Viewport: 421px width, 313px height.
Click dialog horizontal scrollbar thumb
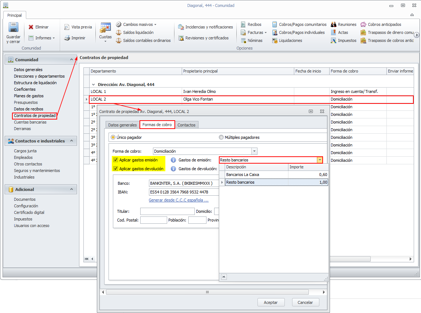click(207, 292)
